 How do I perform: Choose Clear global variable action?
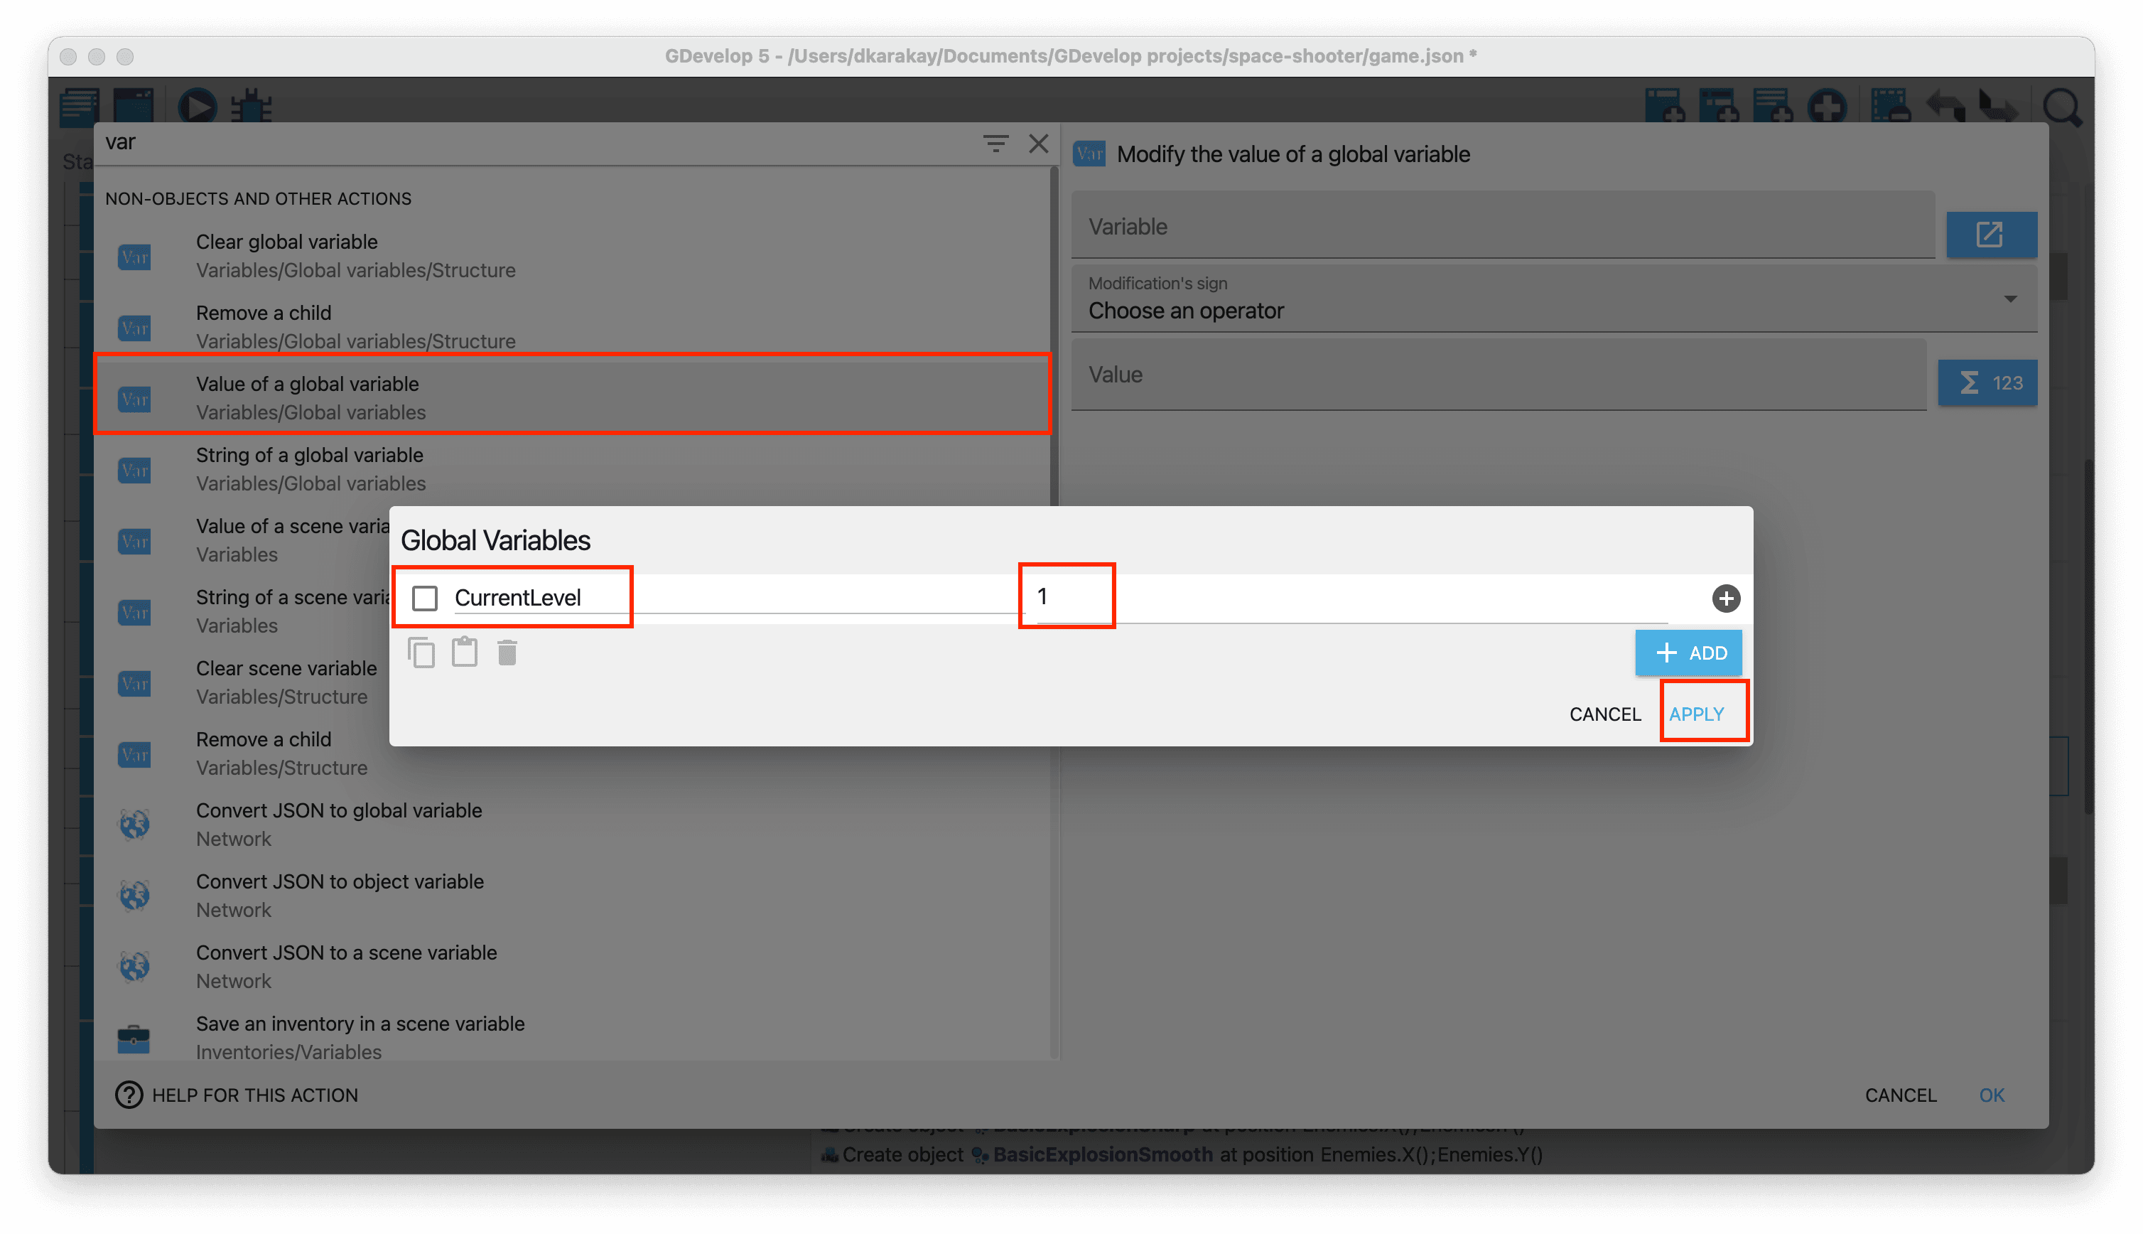pos(286,255)
